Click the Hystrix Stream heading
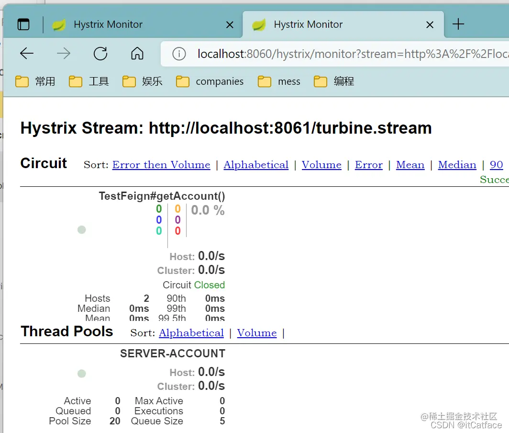This screenshot has width=509, height=433. [226, 128]
